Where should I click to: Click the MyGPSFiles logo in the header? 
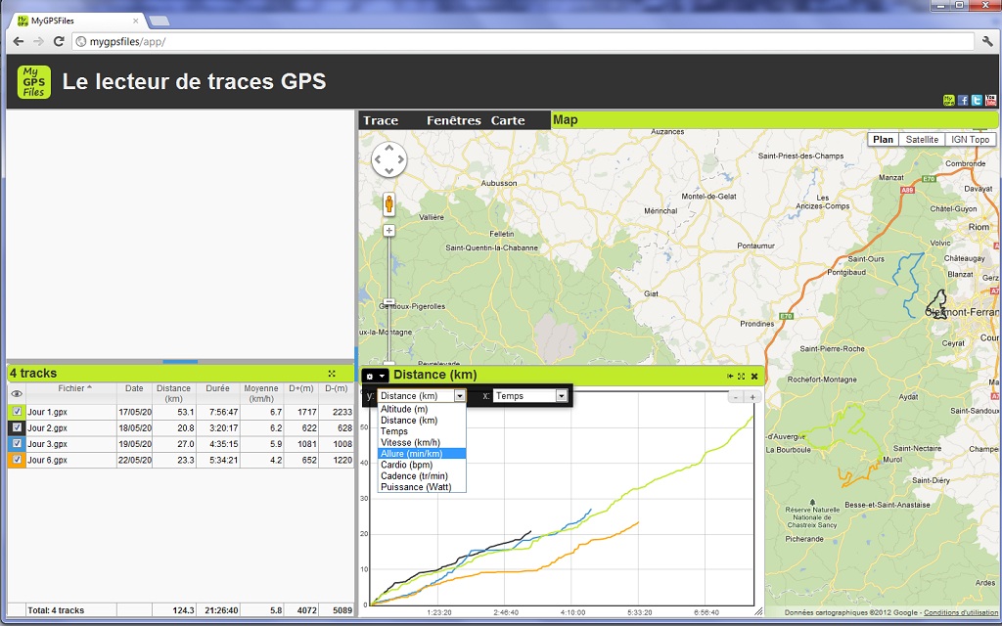[34, 82]
